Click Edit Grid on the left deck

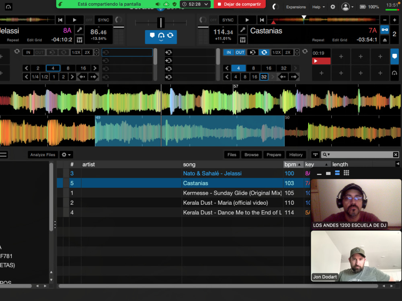34,40
